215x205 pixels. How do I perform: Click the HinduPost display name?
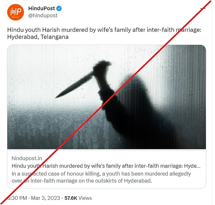pos(42,8)
